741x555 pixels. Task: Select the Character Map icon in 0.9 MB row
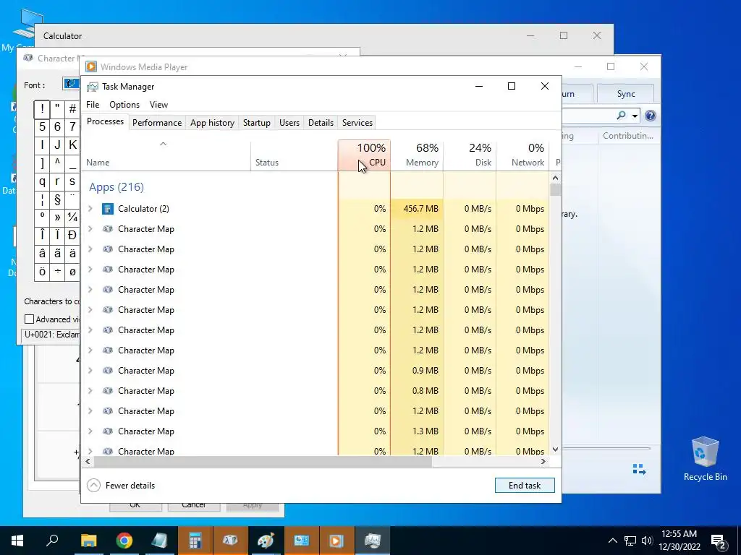(108, 371)
